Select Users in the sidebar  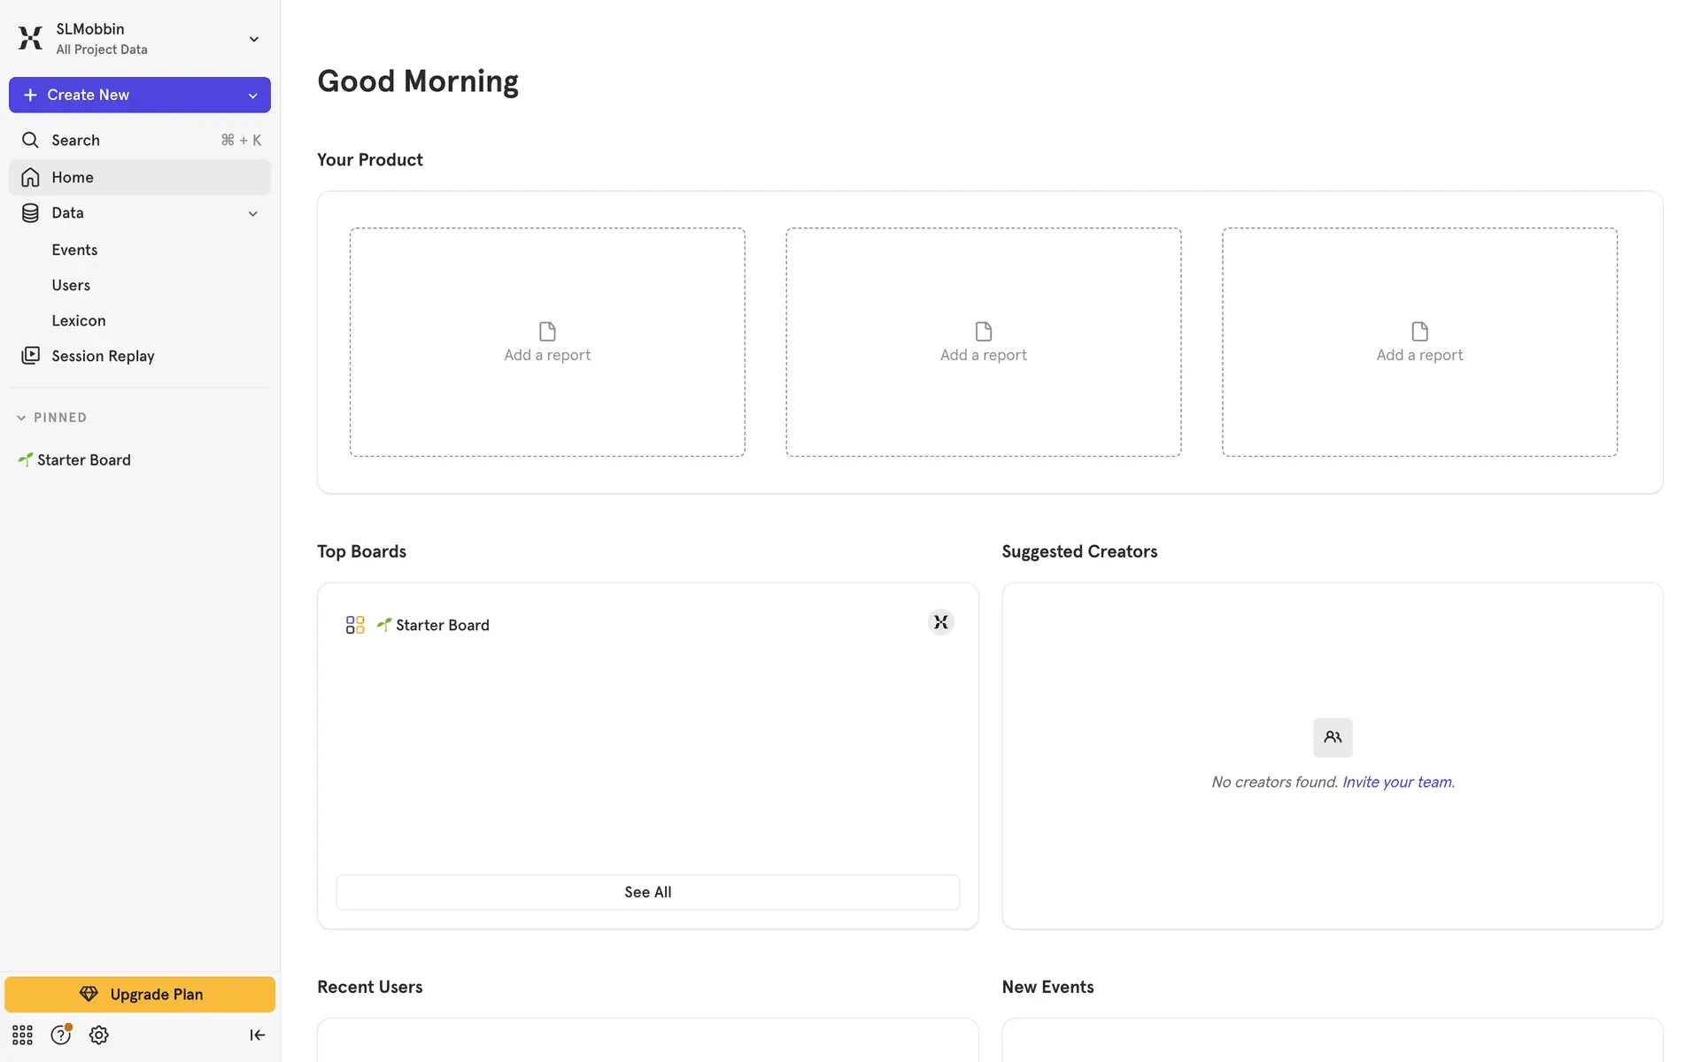pos(71,285)
